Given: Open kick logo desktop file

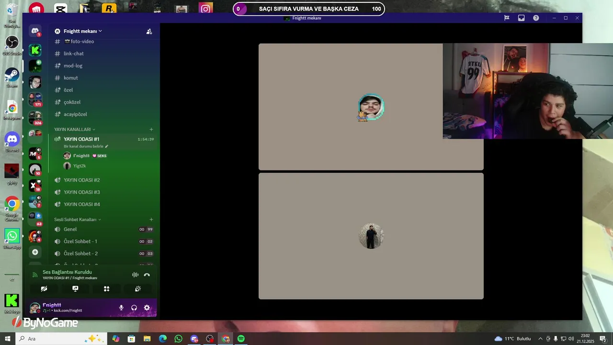Looking at the screenshot, I should coord(12,304).
